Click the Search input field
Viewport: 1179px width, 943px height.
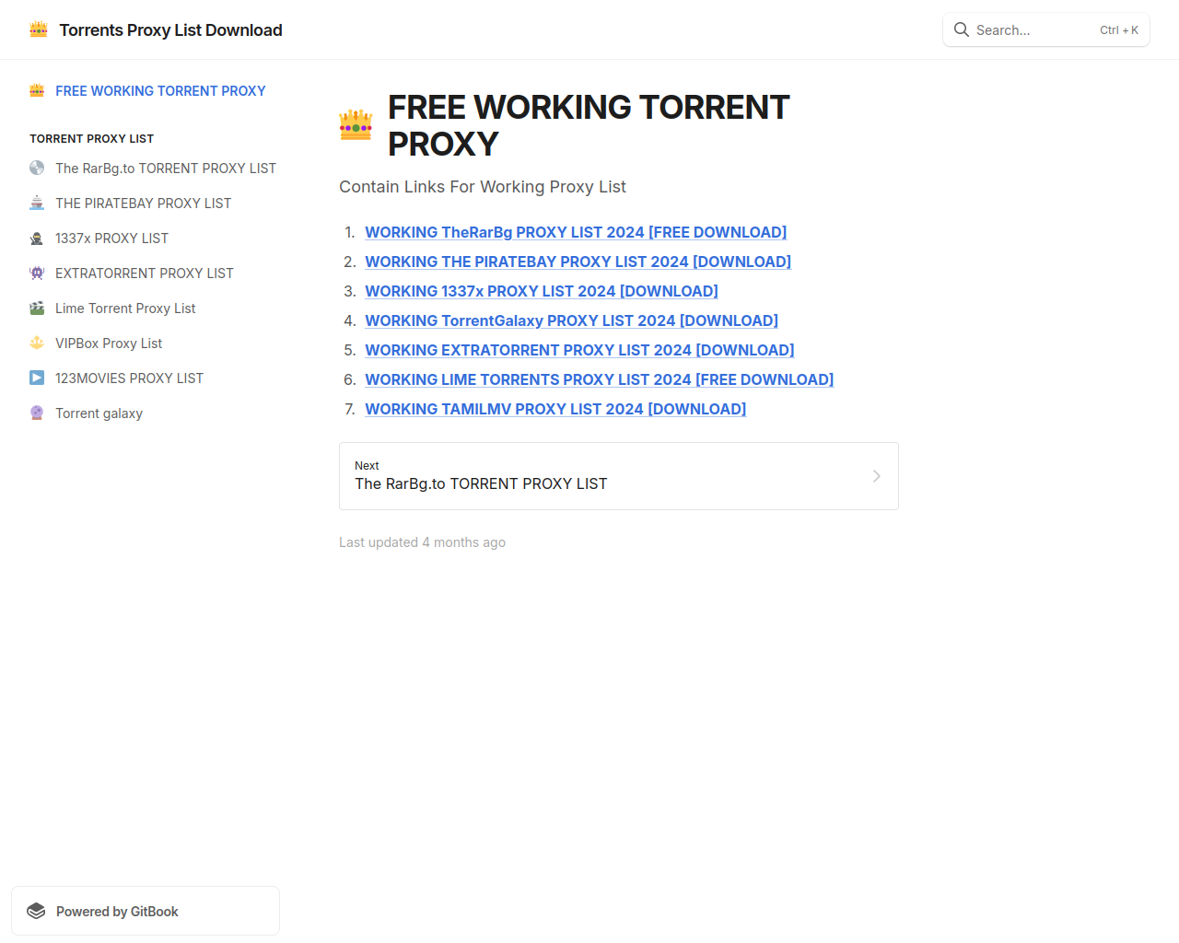pyautogui.click(x=1046, y=29)
